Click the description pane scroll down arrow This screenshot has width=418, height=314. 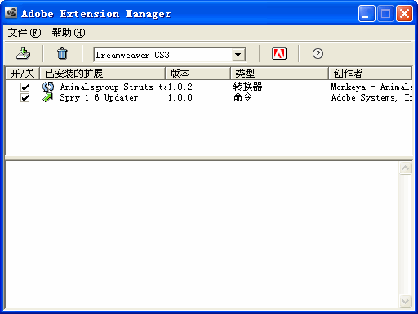tap(405, 302)
